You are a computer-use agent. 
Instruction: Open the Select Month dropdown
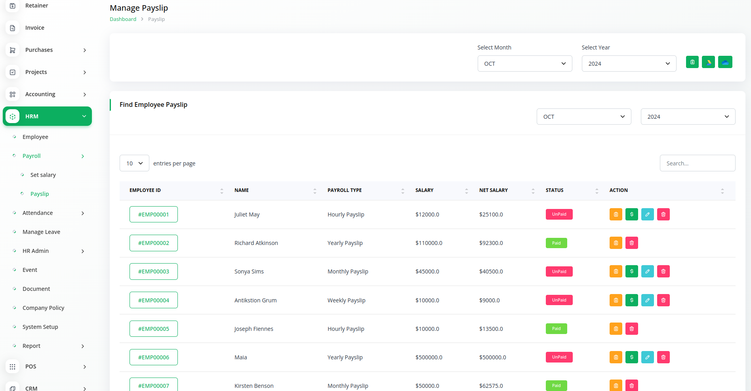tap(524, 64)
